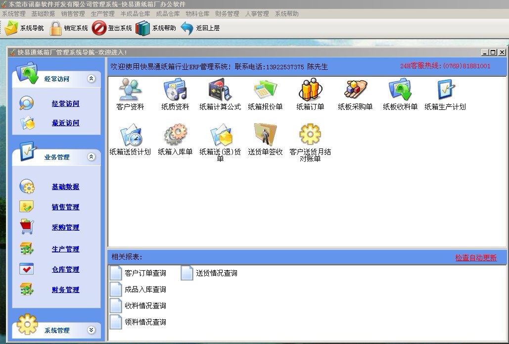This screenshot has width=509, height=344.
Task: Click the 采购管理 sidebar link
Action: [66, 227]
